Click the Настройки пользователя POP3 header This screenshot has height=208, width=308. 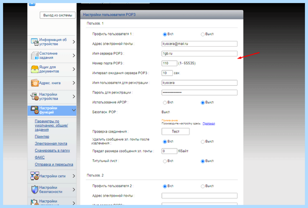click(162, 15)
